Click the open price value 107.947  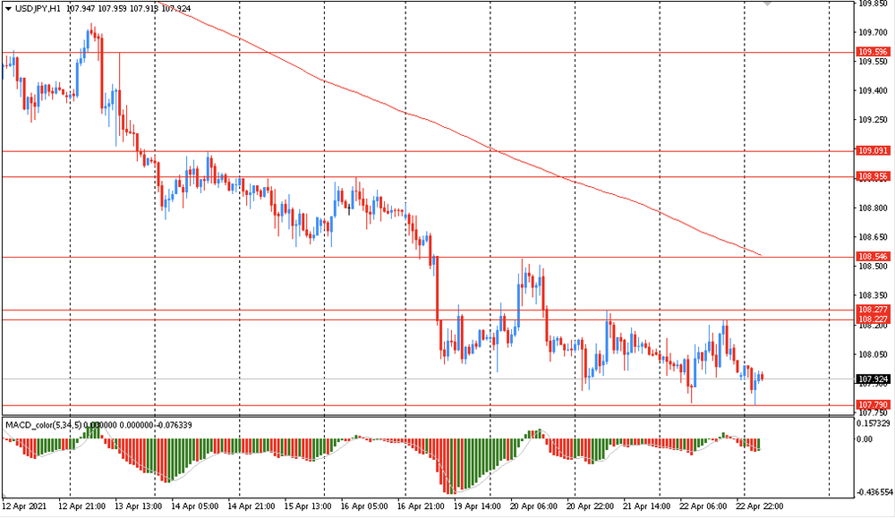81,9
